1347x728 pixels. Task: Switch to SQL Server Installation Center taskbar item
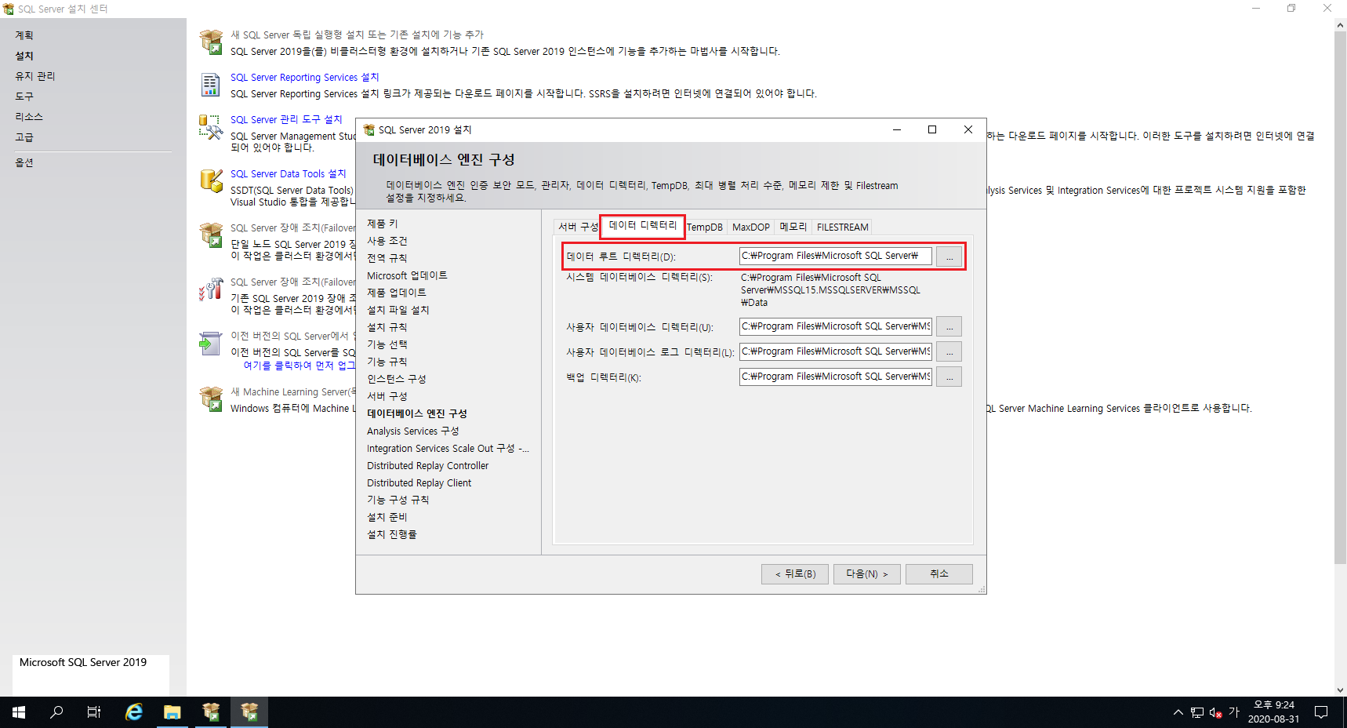[x=211, y=712]
